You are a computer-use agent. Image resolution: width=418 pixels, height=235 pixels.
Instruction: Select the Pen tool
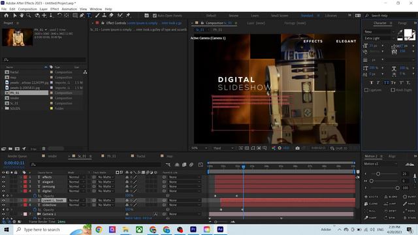click(82, 16)
